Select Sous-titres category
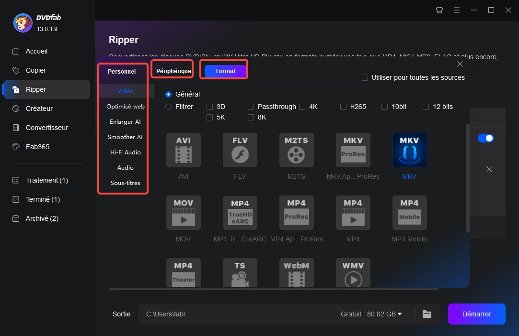 [126, 183]
